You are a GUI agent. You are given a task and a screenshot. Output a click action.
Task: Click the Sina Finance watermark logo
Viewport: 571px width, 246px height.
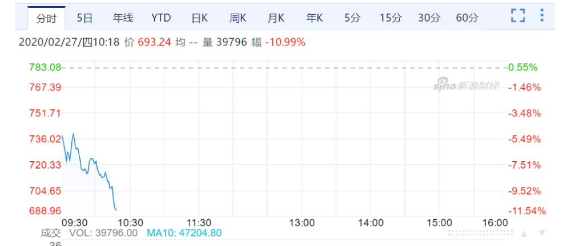(466, 86)
